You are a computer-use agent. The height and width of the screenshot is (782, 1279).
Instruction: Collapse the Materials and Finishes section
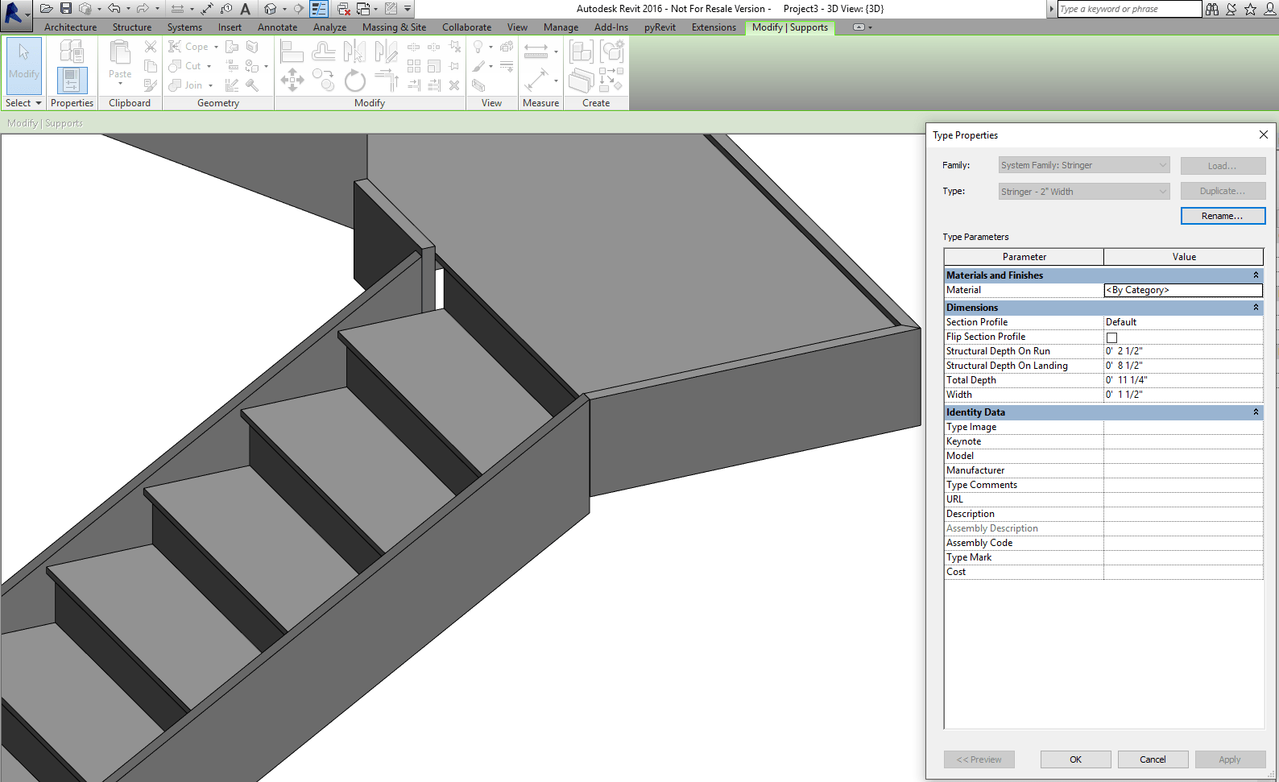coord(1255,275)
